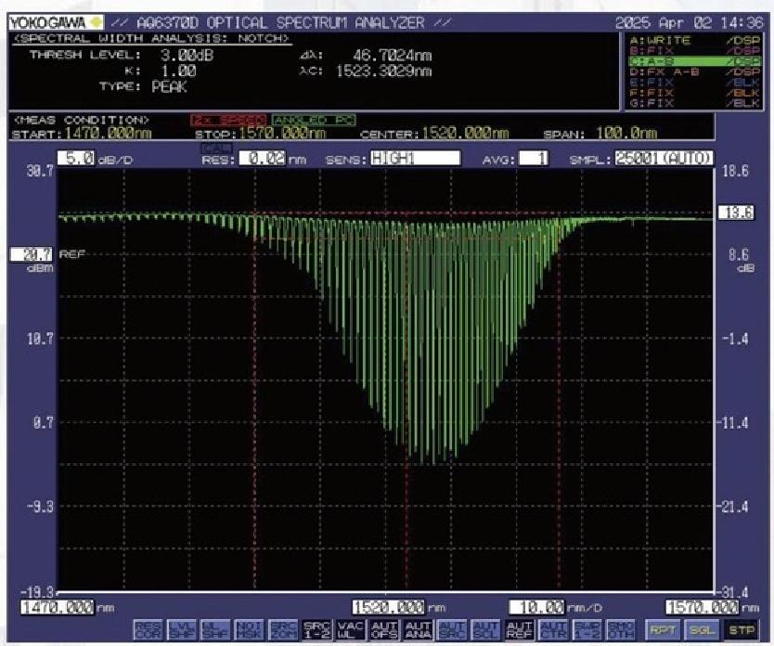Toggle the RES COR status indicator
The height and width of the screenshot is (646, 774).
tap(148, 630)
